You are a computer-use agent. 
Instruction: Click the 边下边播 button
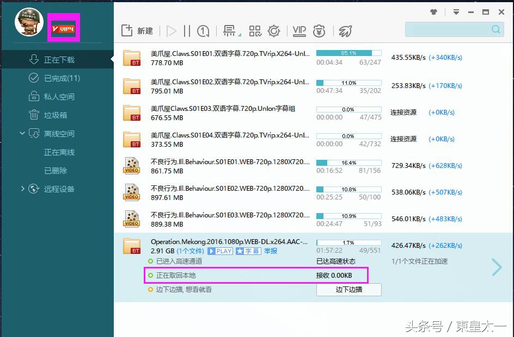pos(349,290)
